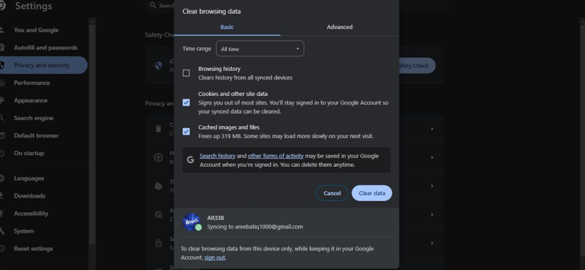
Task: Click the cookie icon in privacy list
Action: [x=159, y=186]
